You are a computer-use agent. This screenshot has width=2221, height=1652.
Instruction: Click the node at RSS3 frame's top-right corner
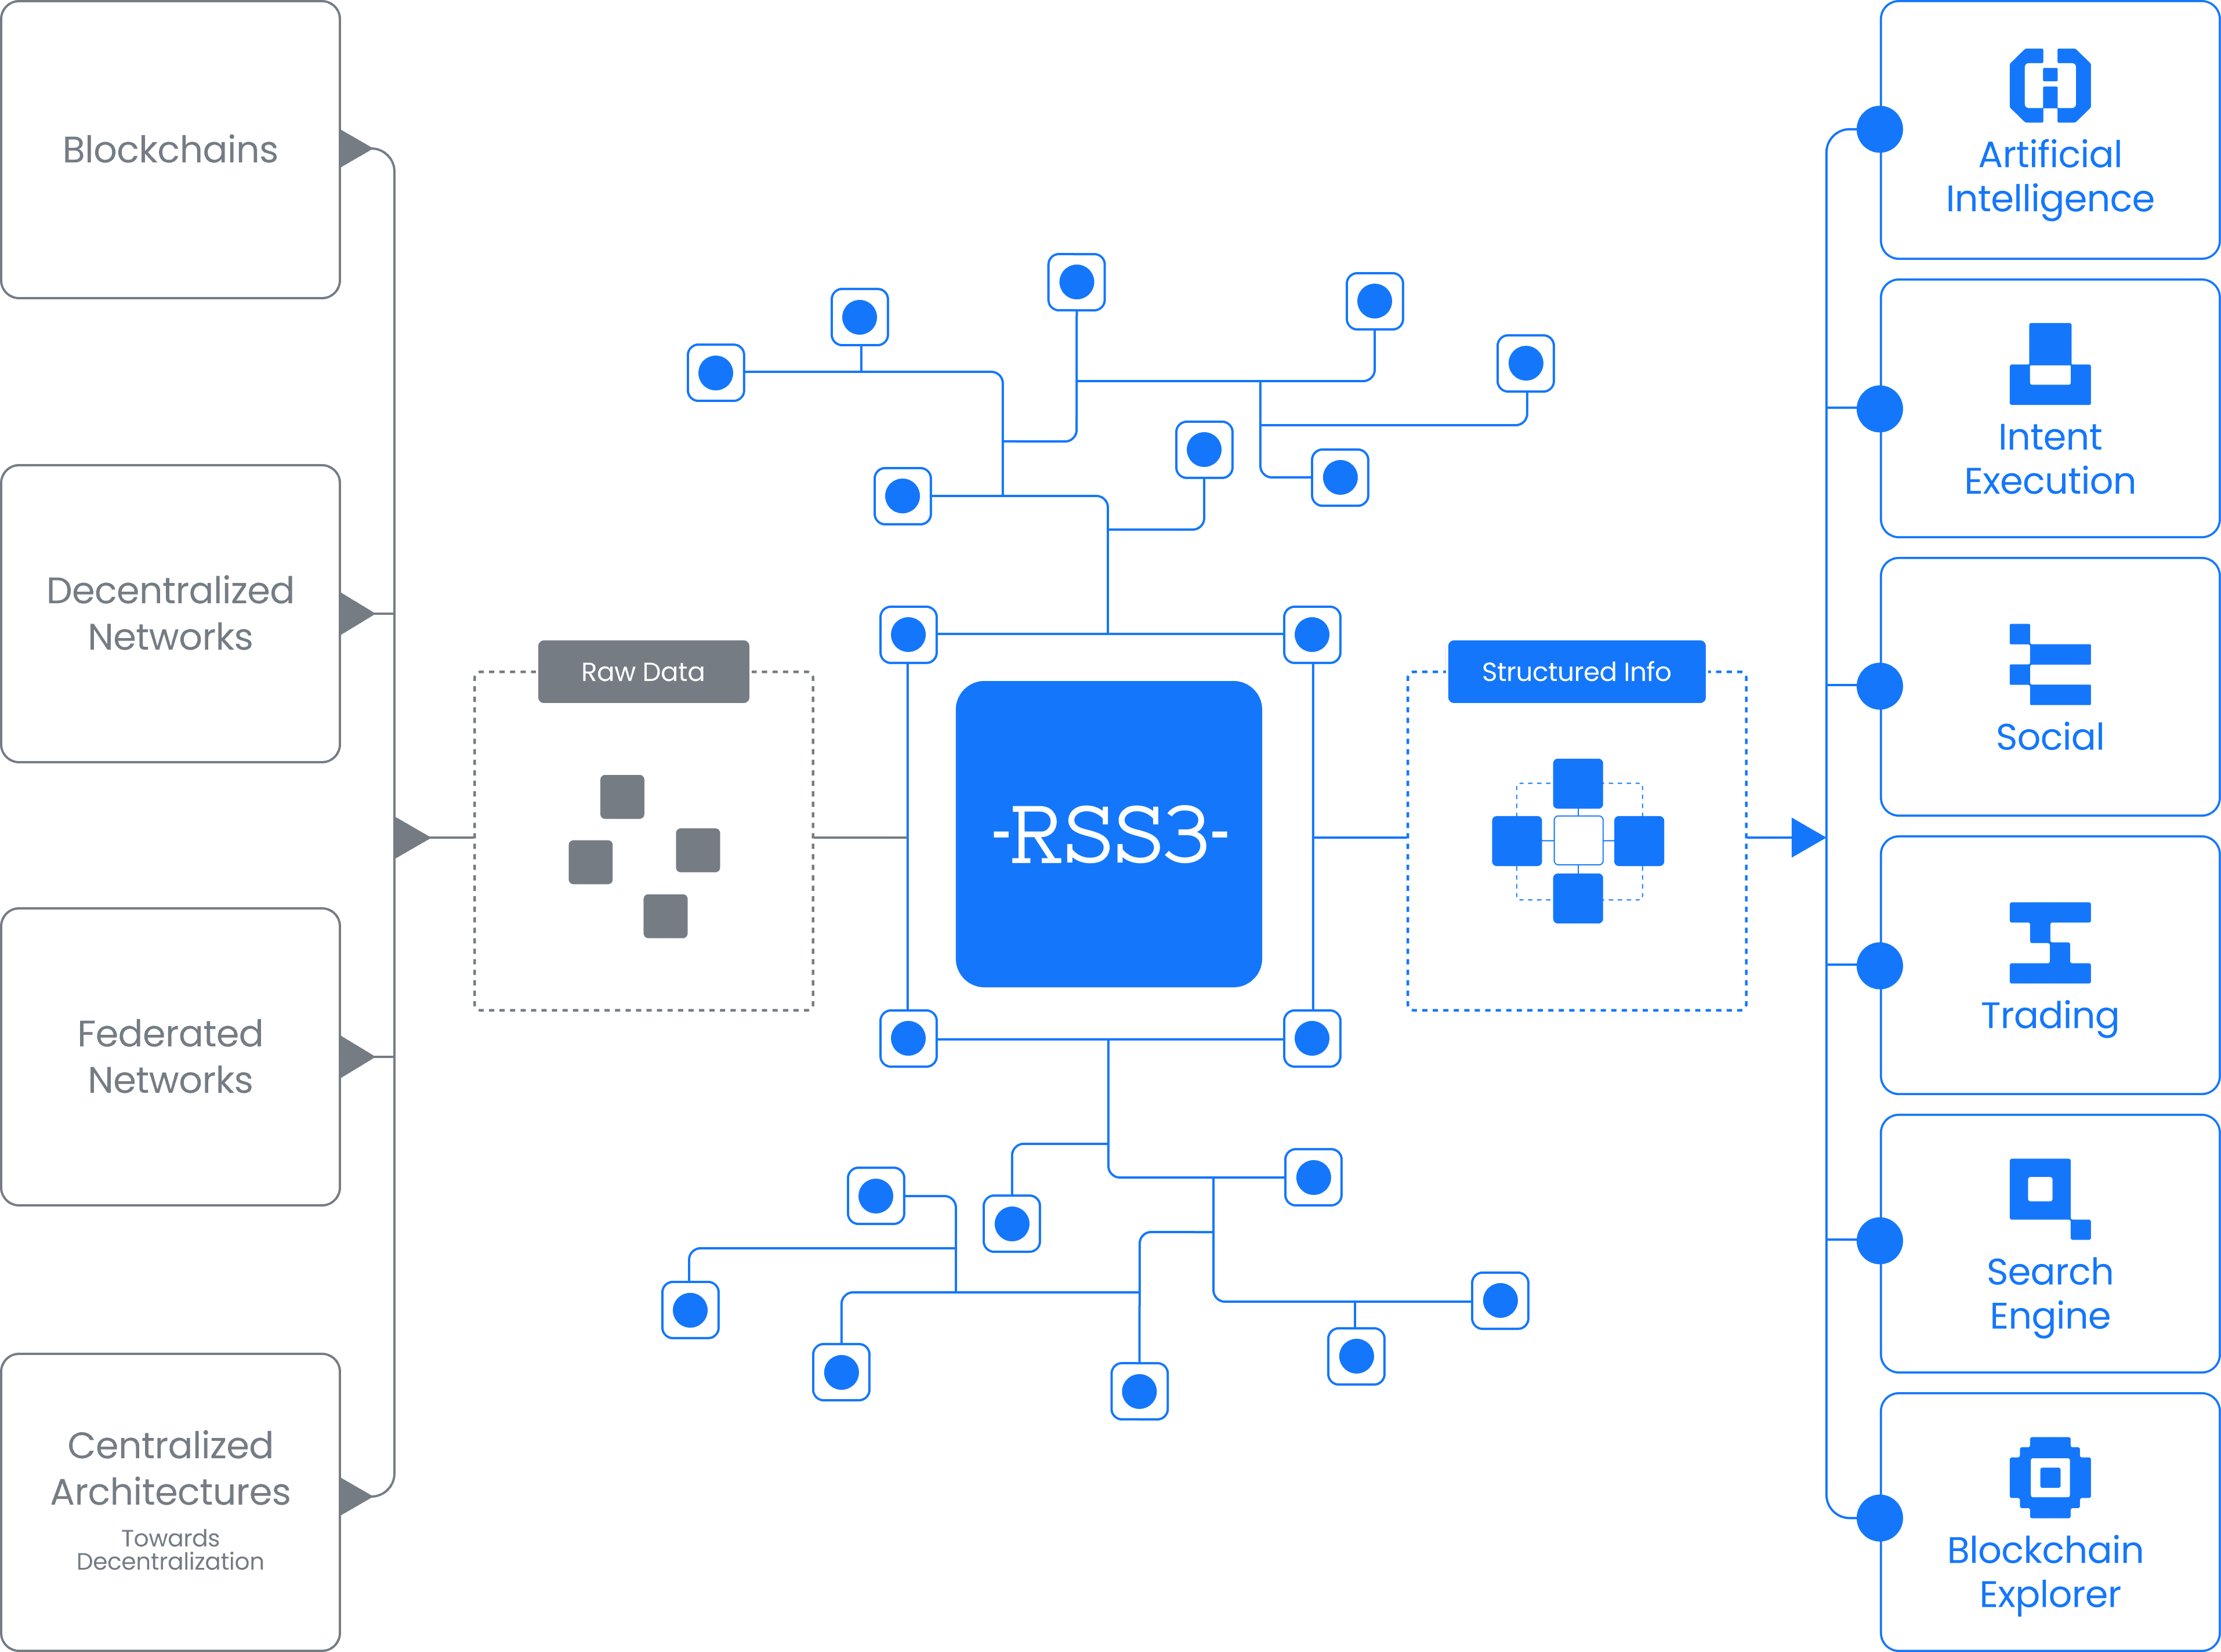1312,634
